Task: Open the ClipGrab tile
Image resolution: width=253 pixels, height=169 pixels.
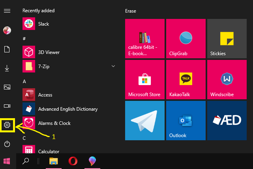Action: tap(186, 39)
